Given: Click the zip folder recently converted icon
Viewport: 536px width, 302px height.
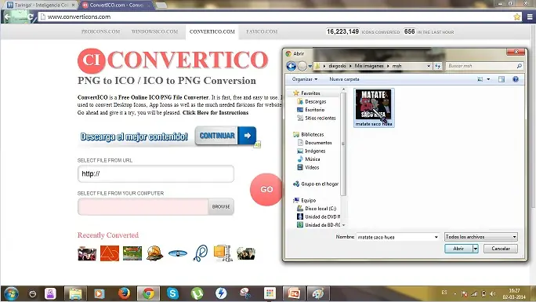Looking at the screenshot, I should coord(223,253).
